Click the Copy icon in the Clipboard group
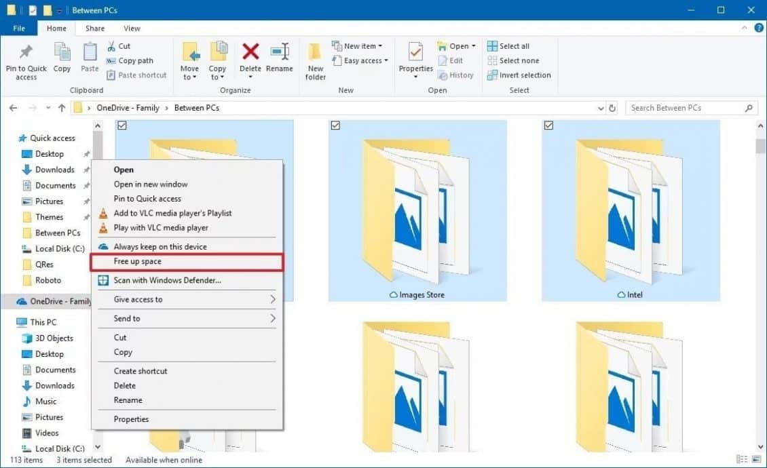Screen dimensions: 767x468 coord(62,58)
